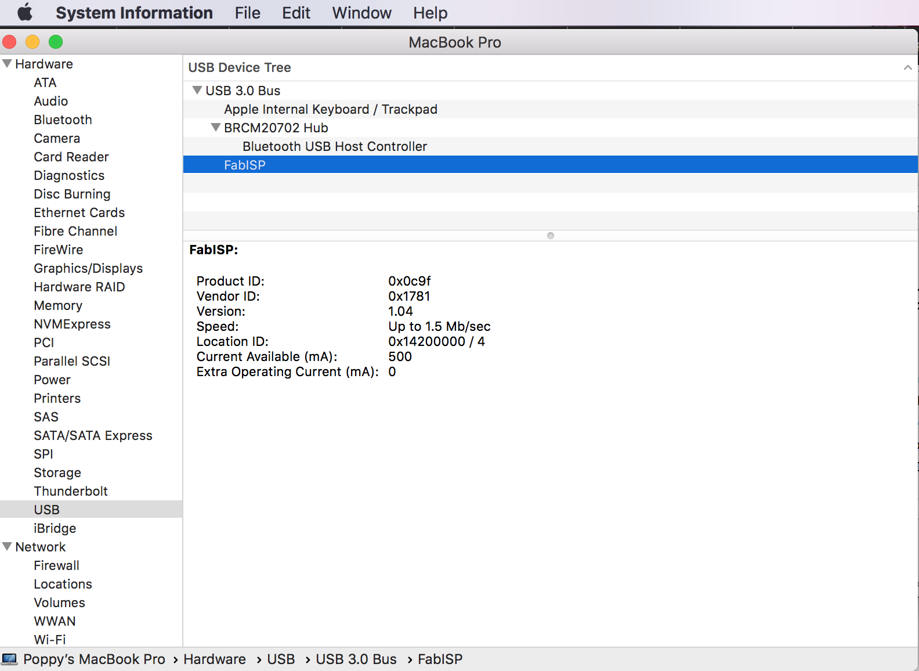Select Hardware RAID in the sidebar

[79, 287]
